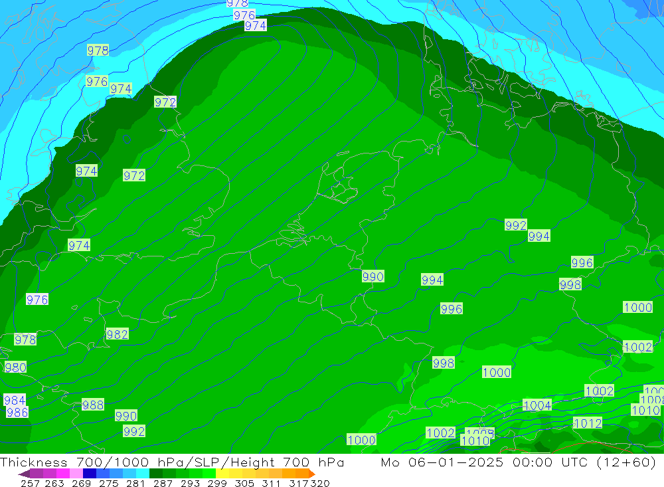Click the legend value 299
The width and height of the screenshot is (664, 487).
coord(217,483)
